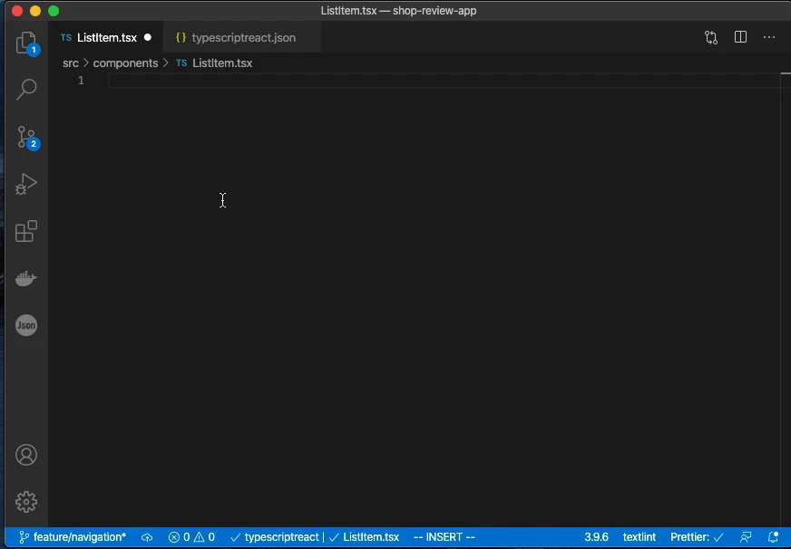Click the unsaved dot on ListItem.tsx tab
Image resolution: width=791 pixels, height=549 pixels.
pos(148,37)
